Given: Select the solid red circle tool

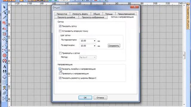Looking at the screenshot, I should coord(4,56).
